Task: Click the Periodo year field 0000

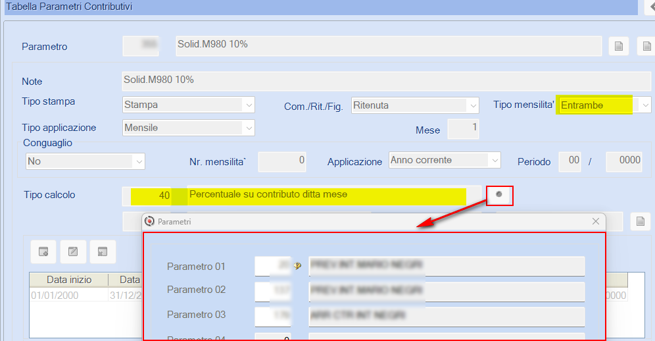Action: pyautogui.click(x=623, y=162)
